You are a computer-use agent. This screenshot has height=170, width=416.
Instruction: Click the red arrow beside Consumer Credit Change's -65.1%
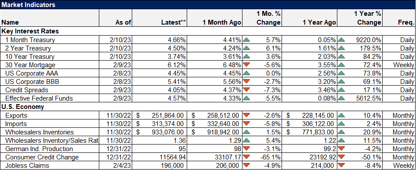click(x=246, y=157)
